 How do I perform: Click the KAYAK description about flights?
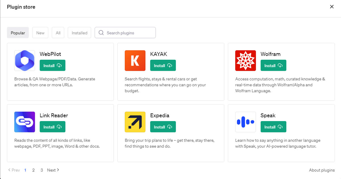point(165,85)
